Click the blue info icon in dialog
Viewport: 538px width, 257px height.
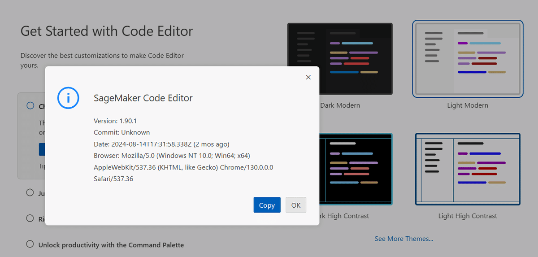(68, 98)
